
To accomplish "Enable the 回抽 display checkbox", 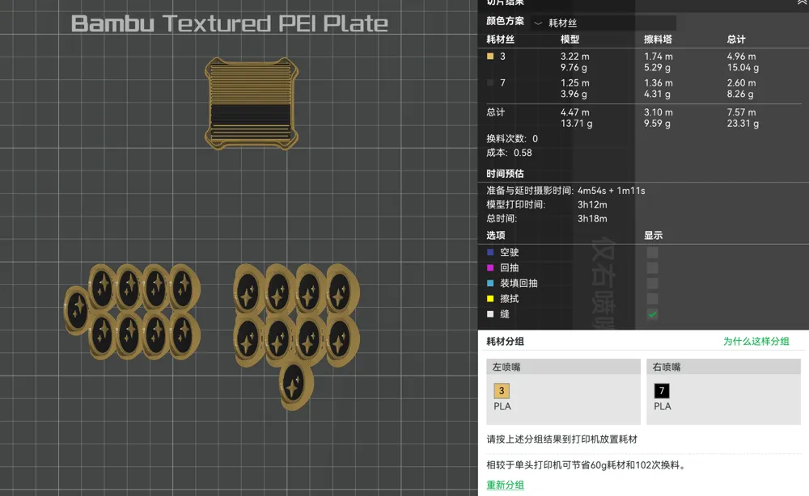I will pyautogui.click(x=652, y=268).
